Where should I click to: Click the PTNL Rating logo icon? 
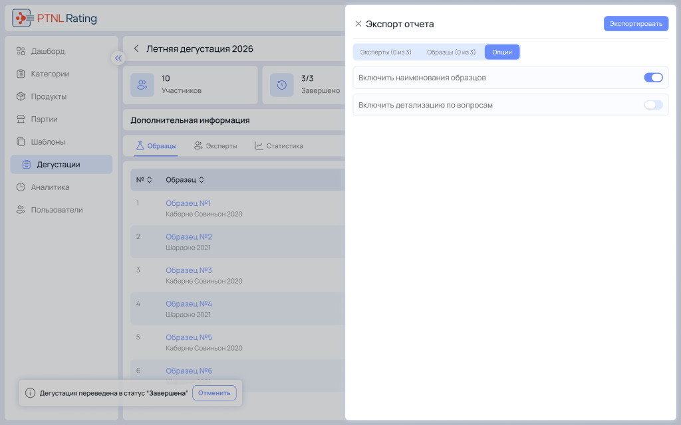(x=22, y=18)
